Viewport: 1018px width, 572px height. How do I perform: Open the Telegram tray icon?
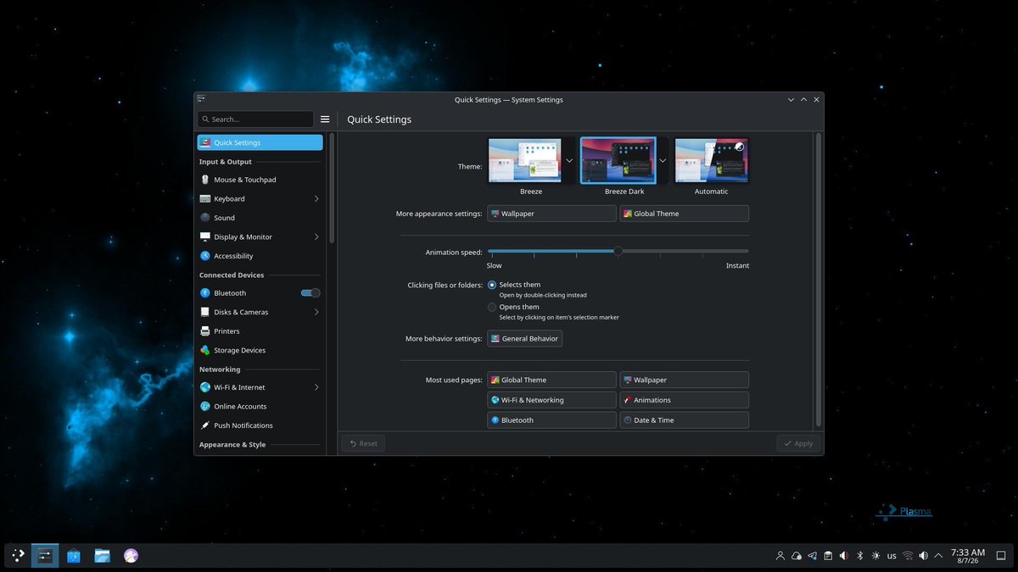tap(812, 556)
